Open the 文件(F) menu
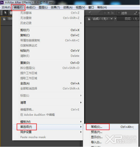Viewport: 140px width, 147px height. (x=6, y=7)
